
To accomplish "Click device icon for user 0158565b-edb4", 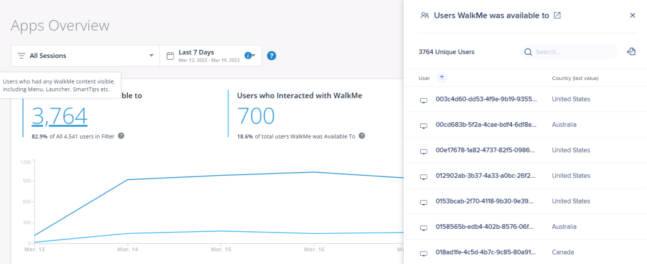I will [423, 227].
